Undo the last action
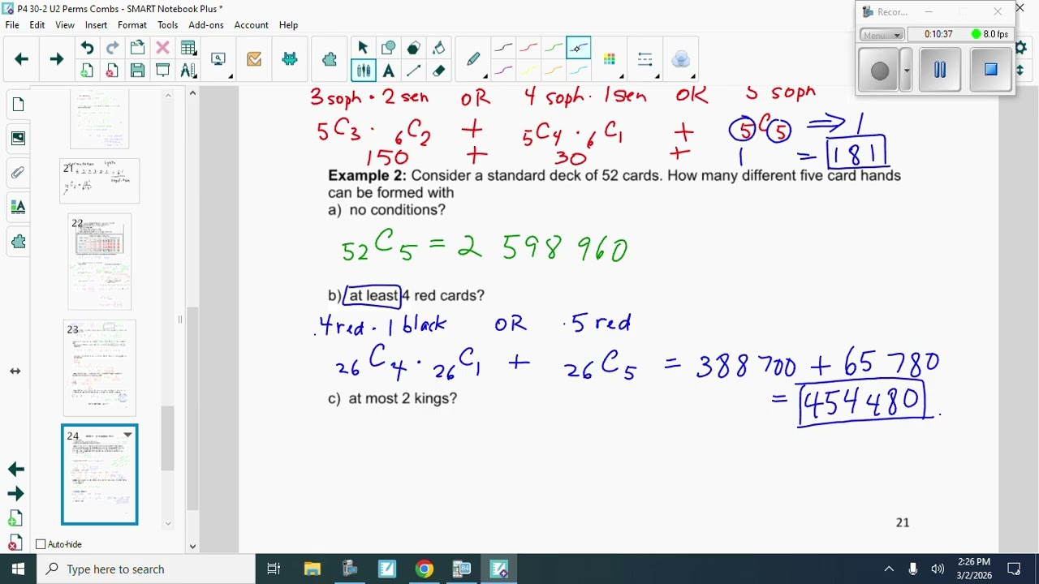This screenshot has height=584, width=1039. pyautogui.click(x=87, y=48)
